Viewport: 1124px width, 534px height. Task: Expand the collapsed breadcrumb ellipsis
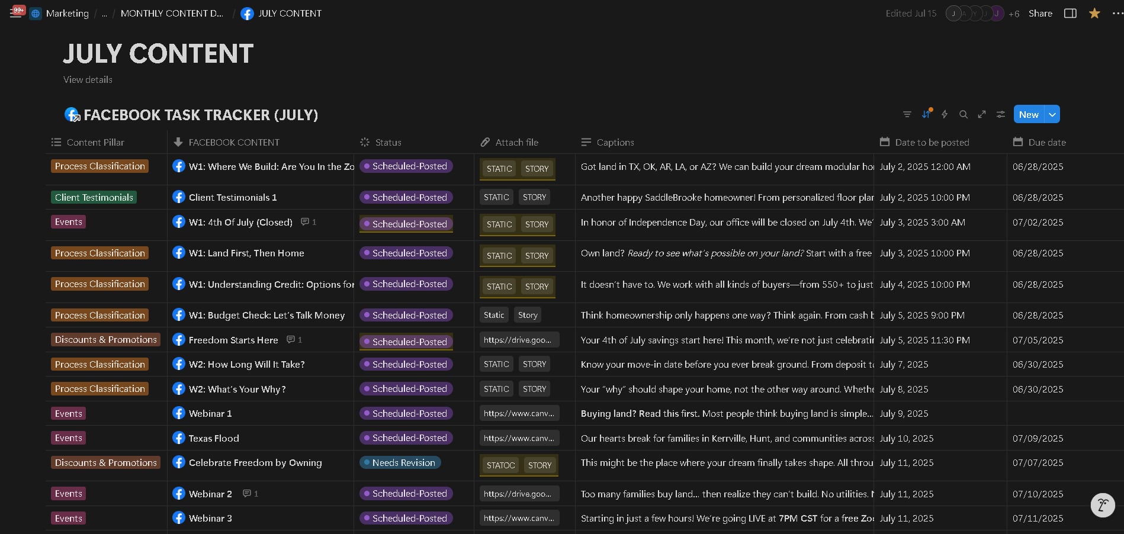click(x=104, y=14)
